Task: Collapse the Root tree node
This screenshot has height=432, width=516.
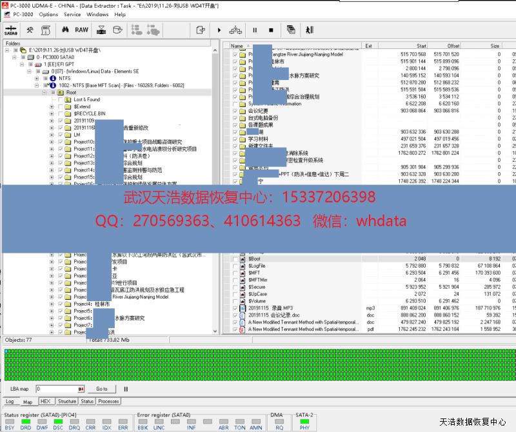Action: [x=52, y=93]
